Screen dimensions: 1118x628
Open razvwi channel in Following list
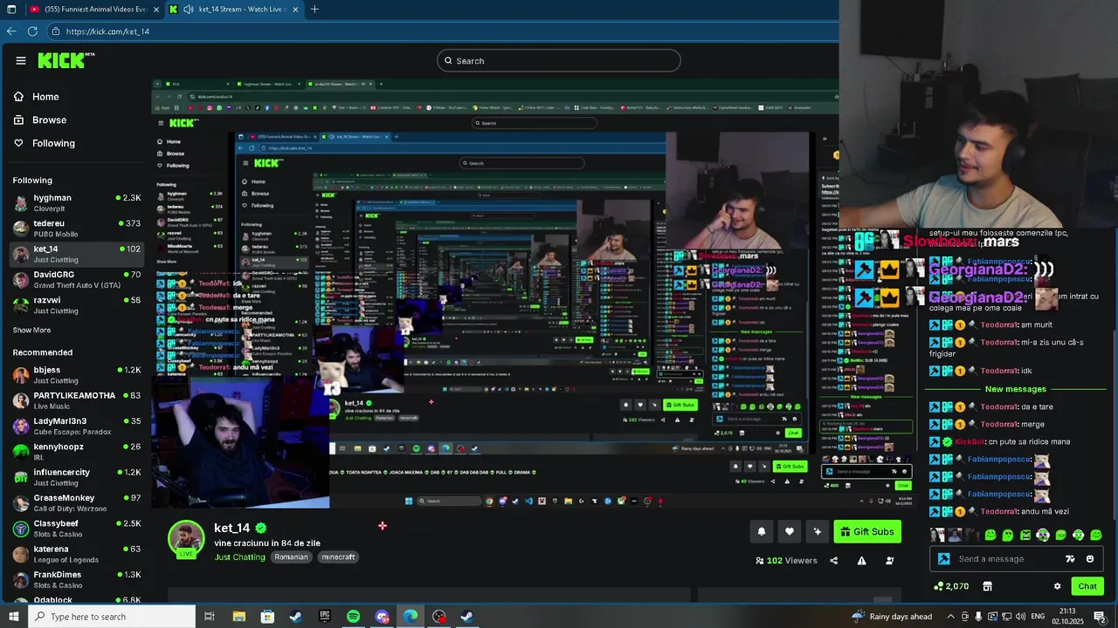tap(76, 305)
